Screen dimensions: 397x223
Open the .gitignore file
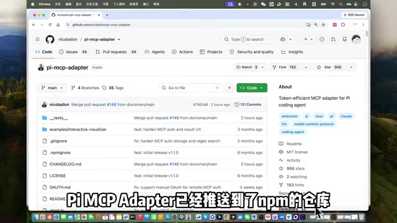point(58,141)
